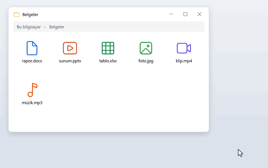Close the Belgeler window
This screenshot has height=168, width=268.
200,14
